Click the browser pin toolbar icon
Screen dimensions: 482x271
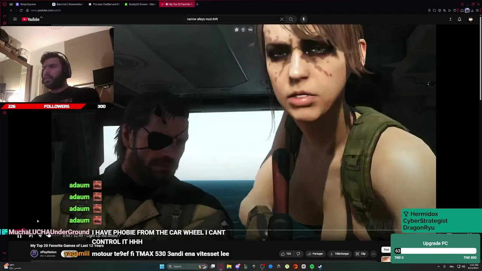point(430,11)
